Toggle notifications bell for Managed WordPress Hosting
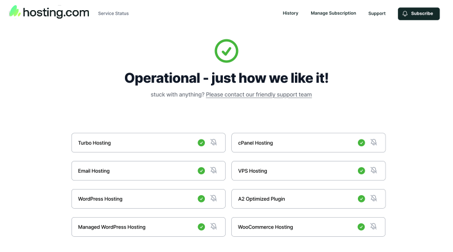Viewport: 453px width, 252px height. pos(213,227)
